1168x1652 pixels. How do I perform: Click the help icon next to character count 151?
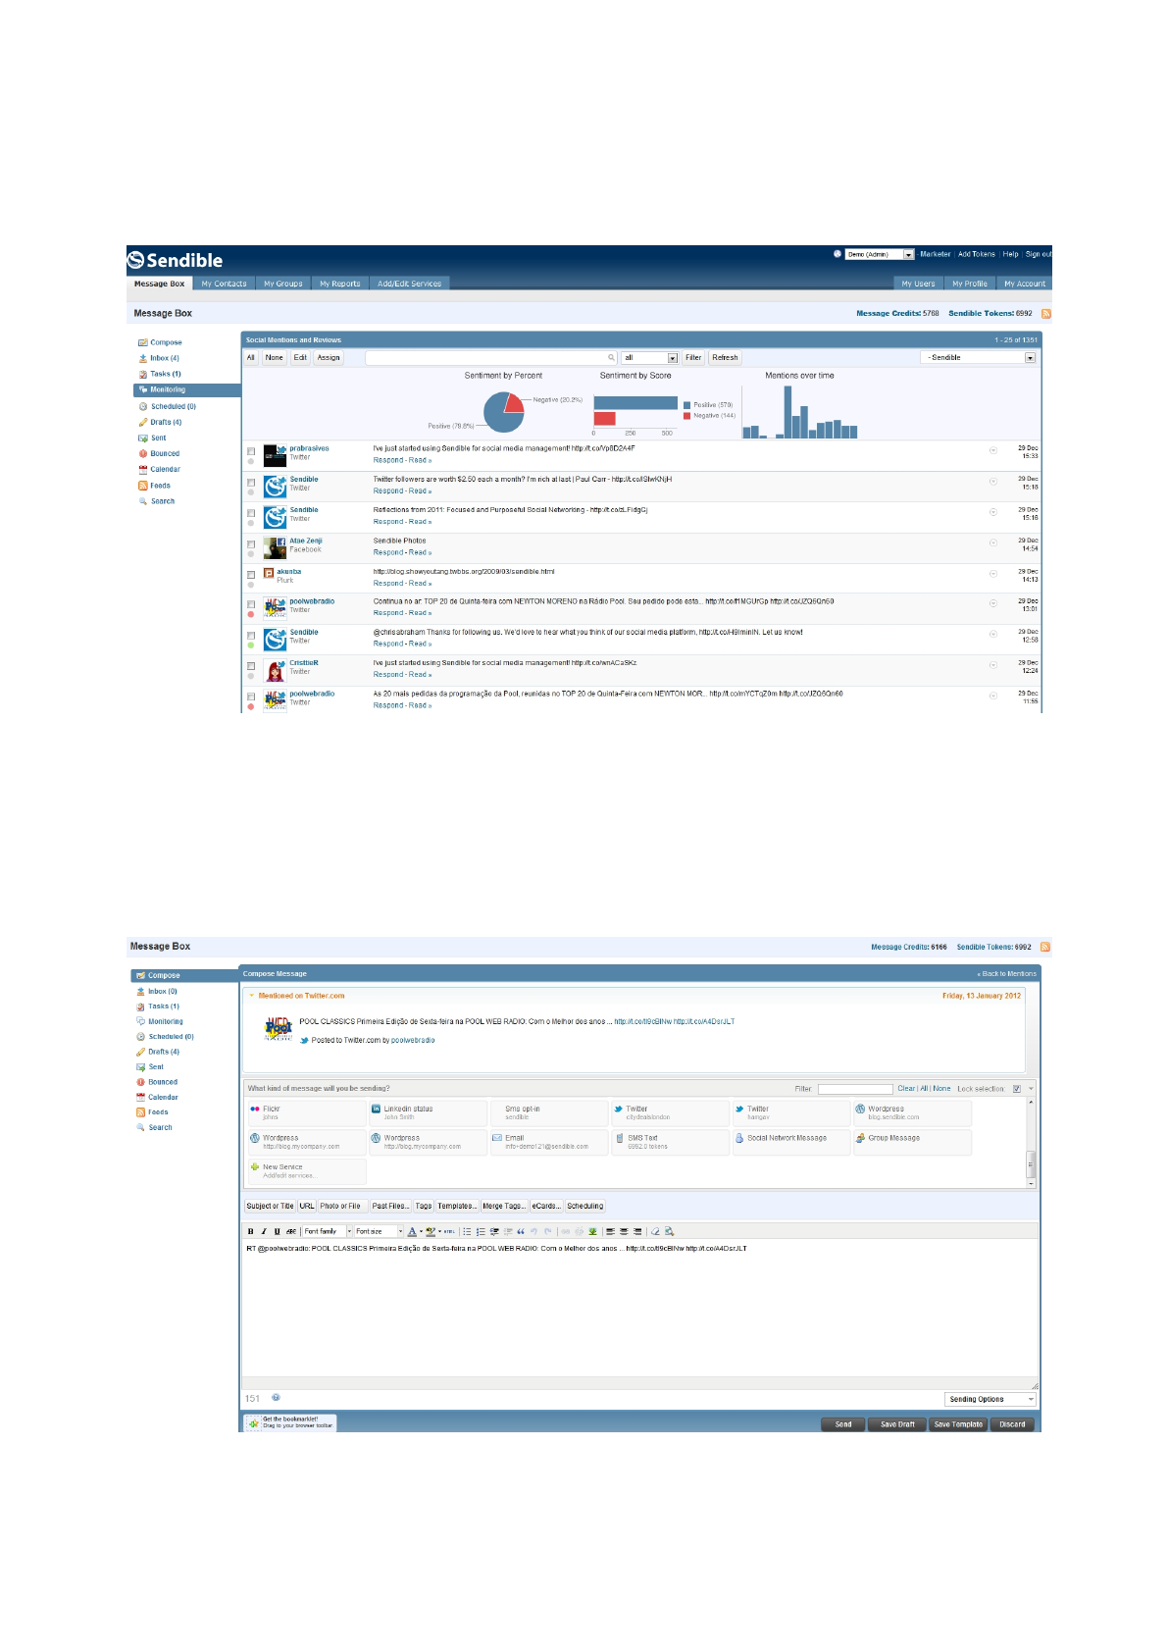tap(276, 1398)
